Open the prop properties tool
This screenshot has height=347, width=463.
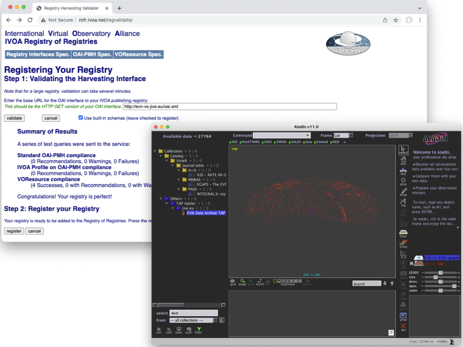(403, 317)
